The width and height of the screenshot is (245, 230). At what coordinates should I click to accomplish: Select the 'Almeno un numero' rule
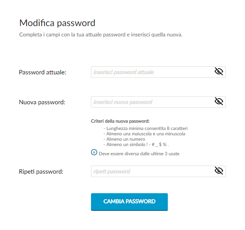point(124,139)
